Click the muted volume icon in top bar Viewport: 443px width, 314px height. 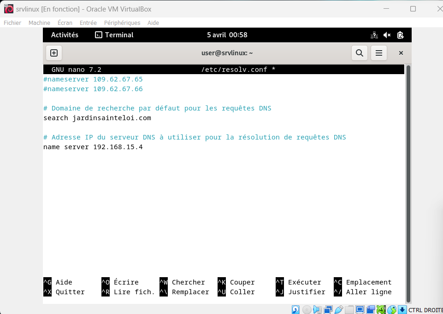click(387, 35)
